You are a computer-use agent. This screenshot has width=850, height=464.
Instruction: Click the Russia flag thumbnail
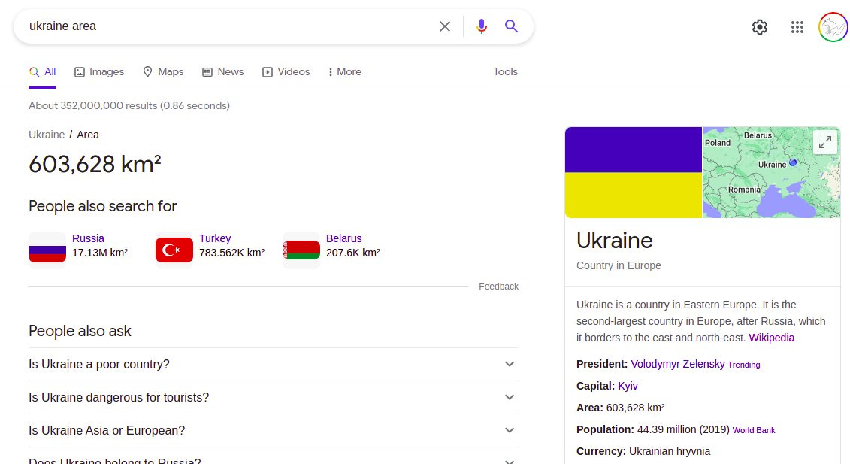(x=47, y=250)
